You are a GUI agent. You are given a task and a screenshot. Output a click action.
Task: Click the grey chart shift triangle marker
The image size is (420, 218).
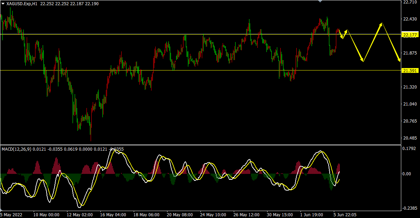pos(320,1)
